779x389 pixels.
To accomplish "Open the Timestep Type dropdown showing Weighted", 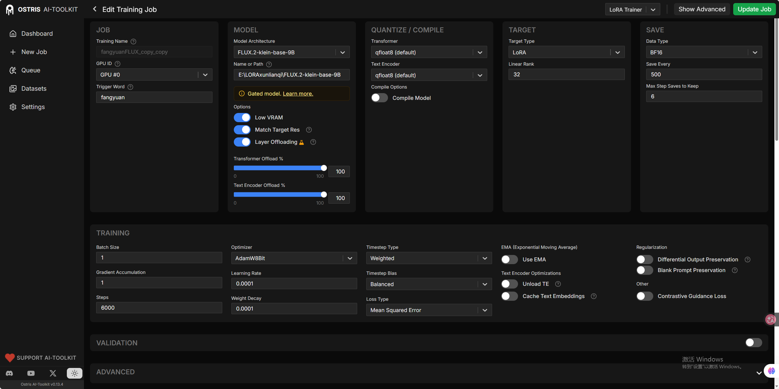I will point(429,258).
